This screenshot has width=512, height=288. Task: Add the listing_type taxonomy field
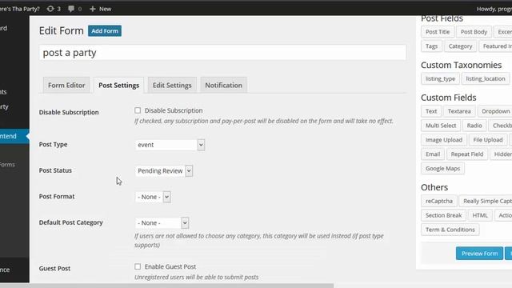click(x=440, y=78)
